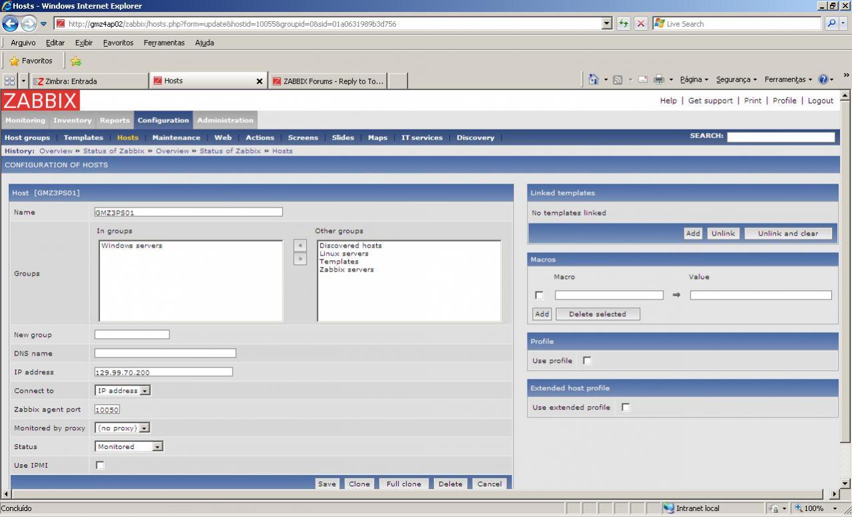Click the Full clone button
Viewport: 852px width, 517px height.
click(x=404, y=484)
